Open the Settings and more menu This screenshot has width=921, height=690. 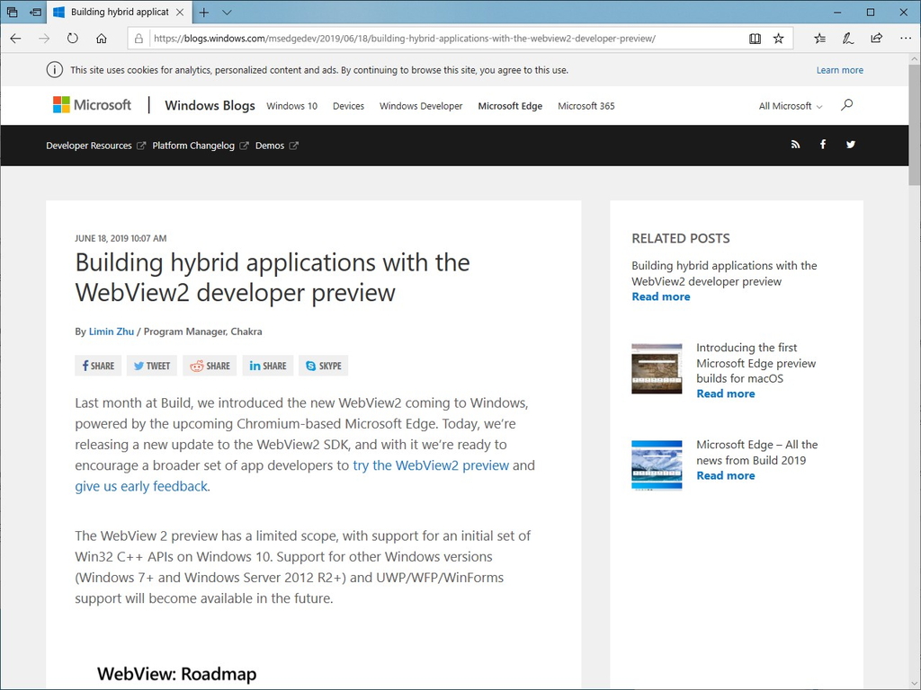click(x=905, y=39)
